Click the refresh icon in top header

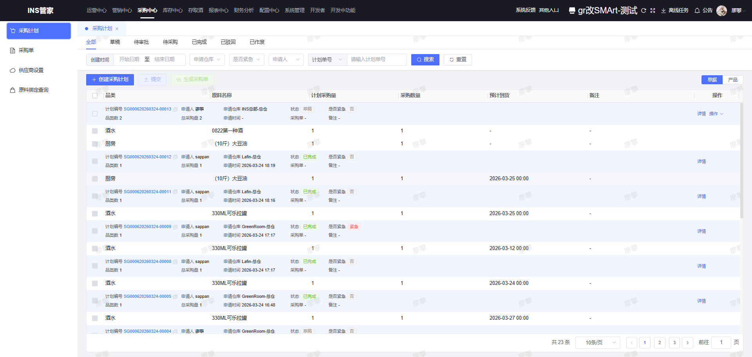[644, 11]
